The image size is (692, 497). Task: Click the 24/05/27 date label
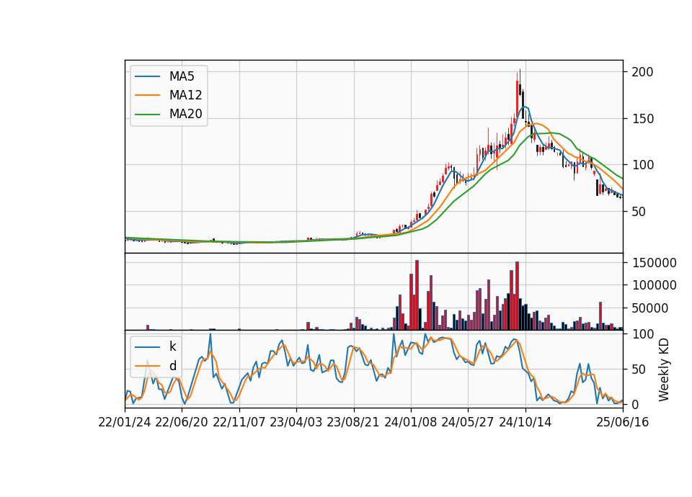coord(467,422)
